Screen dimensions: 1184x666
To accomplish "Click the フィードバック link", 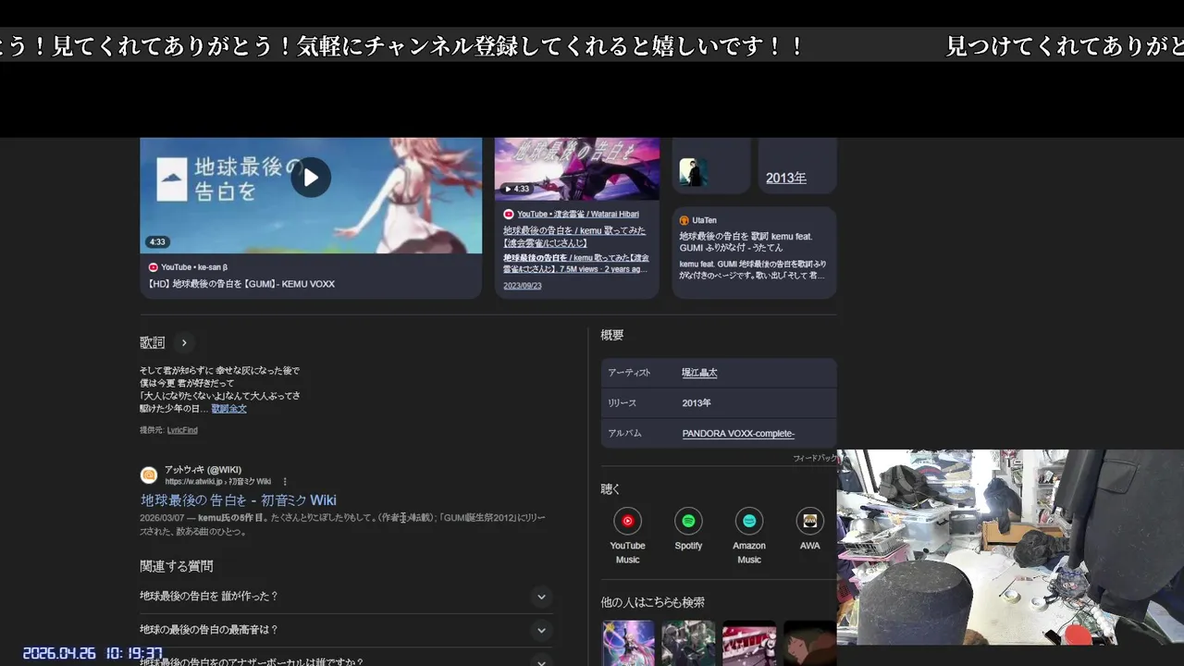I will tap(815, 459).
